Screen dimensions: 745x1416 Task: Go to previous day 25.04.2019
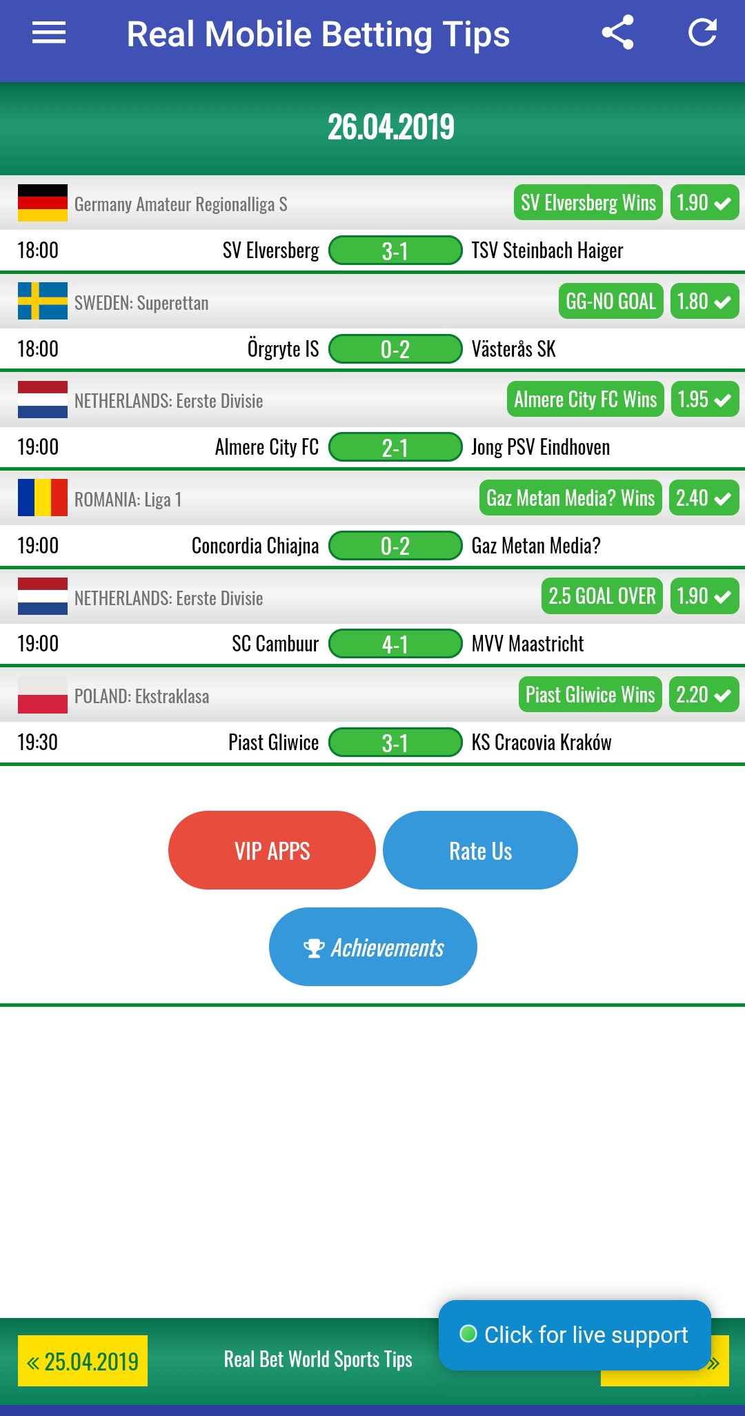tap(83, 1361)
